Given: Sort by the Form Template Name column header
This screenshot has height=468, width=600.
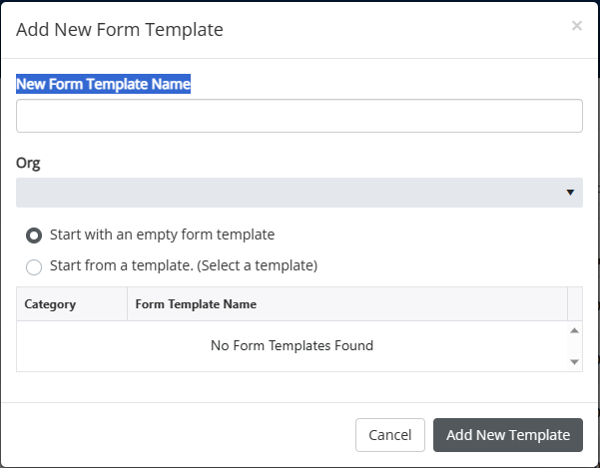Looking at the screenshot, I should [x=196, y=304].
